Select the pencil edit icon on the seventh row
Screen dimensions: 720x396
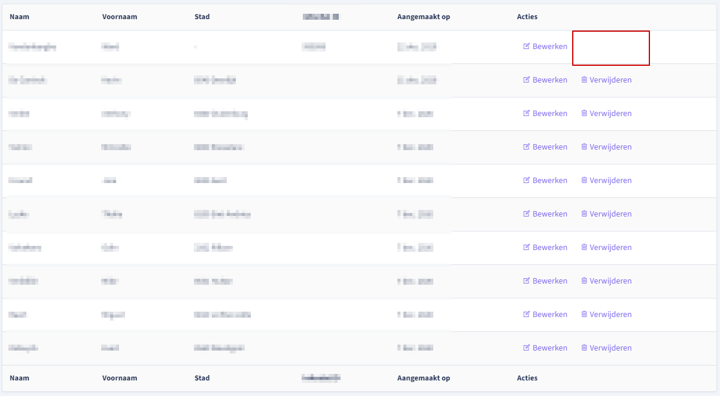click(527, 247)
